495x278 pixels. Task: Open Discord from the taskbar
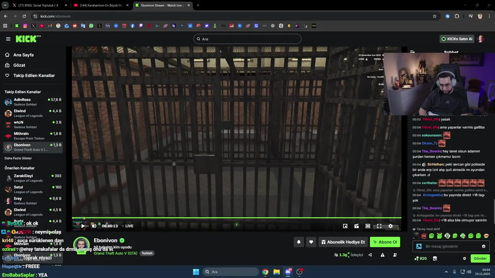[x=288, y=272]
